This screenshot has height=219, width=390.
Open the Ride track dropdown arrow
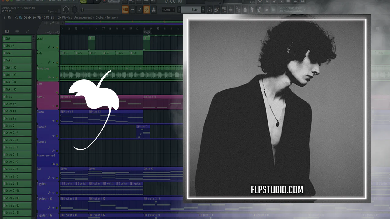(53, 62)
